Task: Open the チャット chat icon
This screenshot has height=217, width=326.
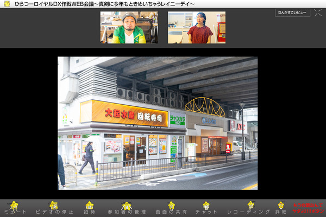Action: click(206, 205)
